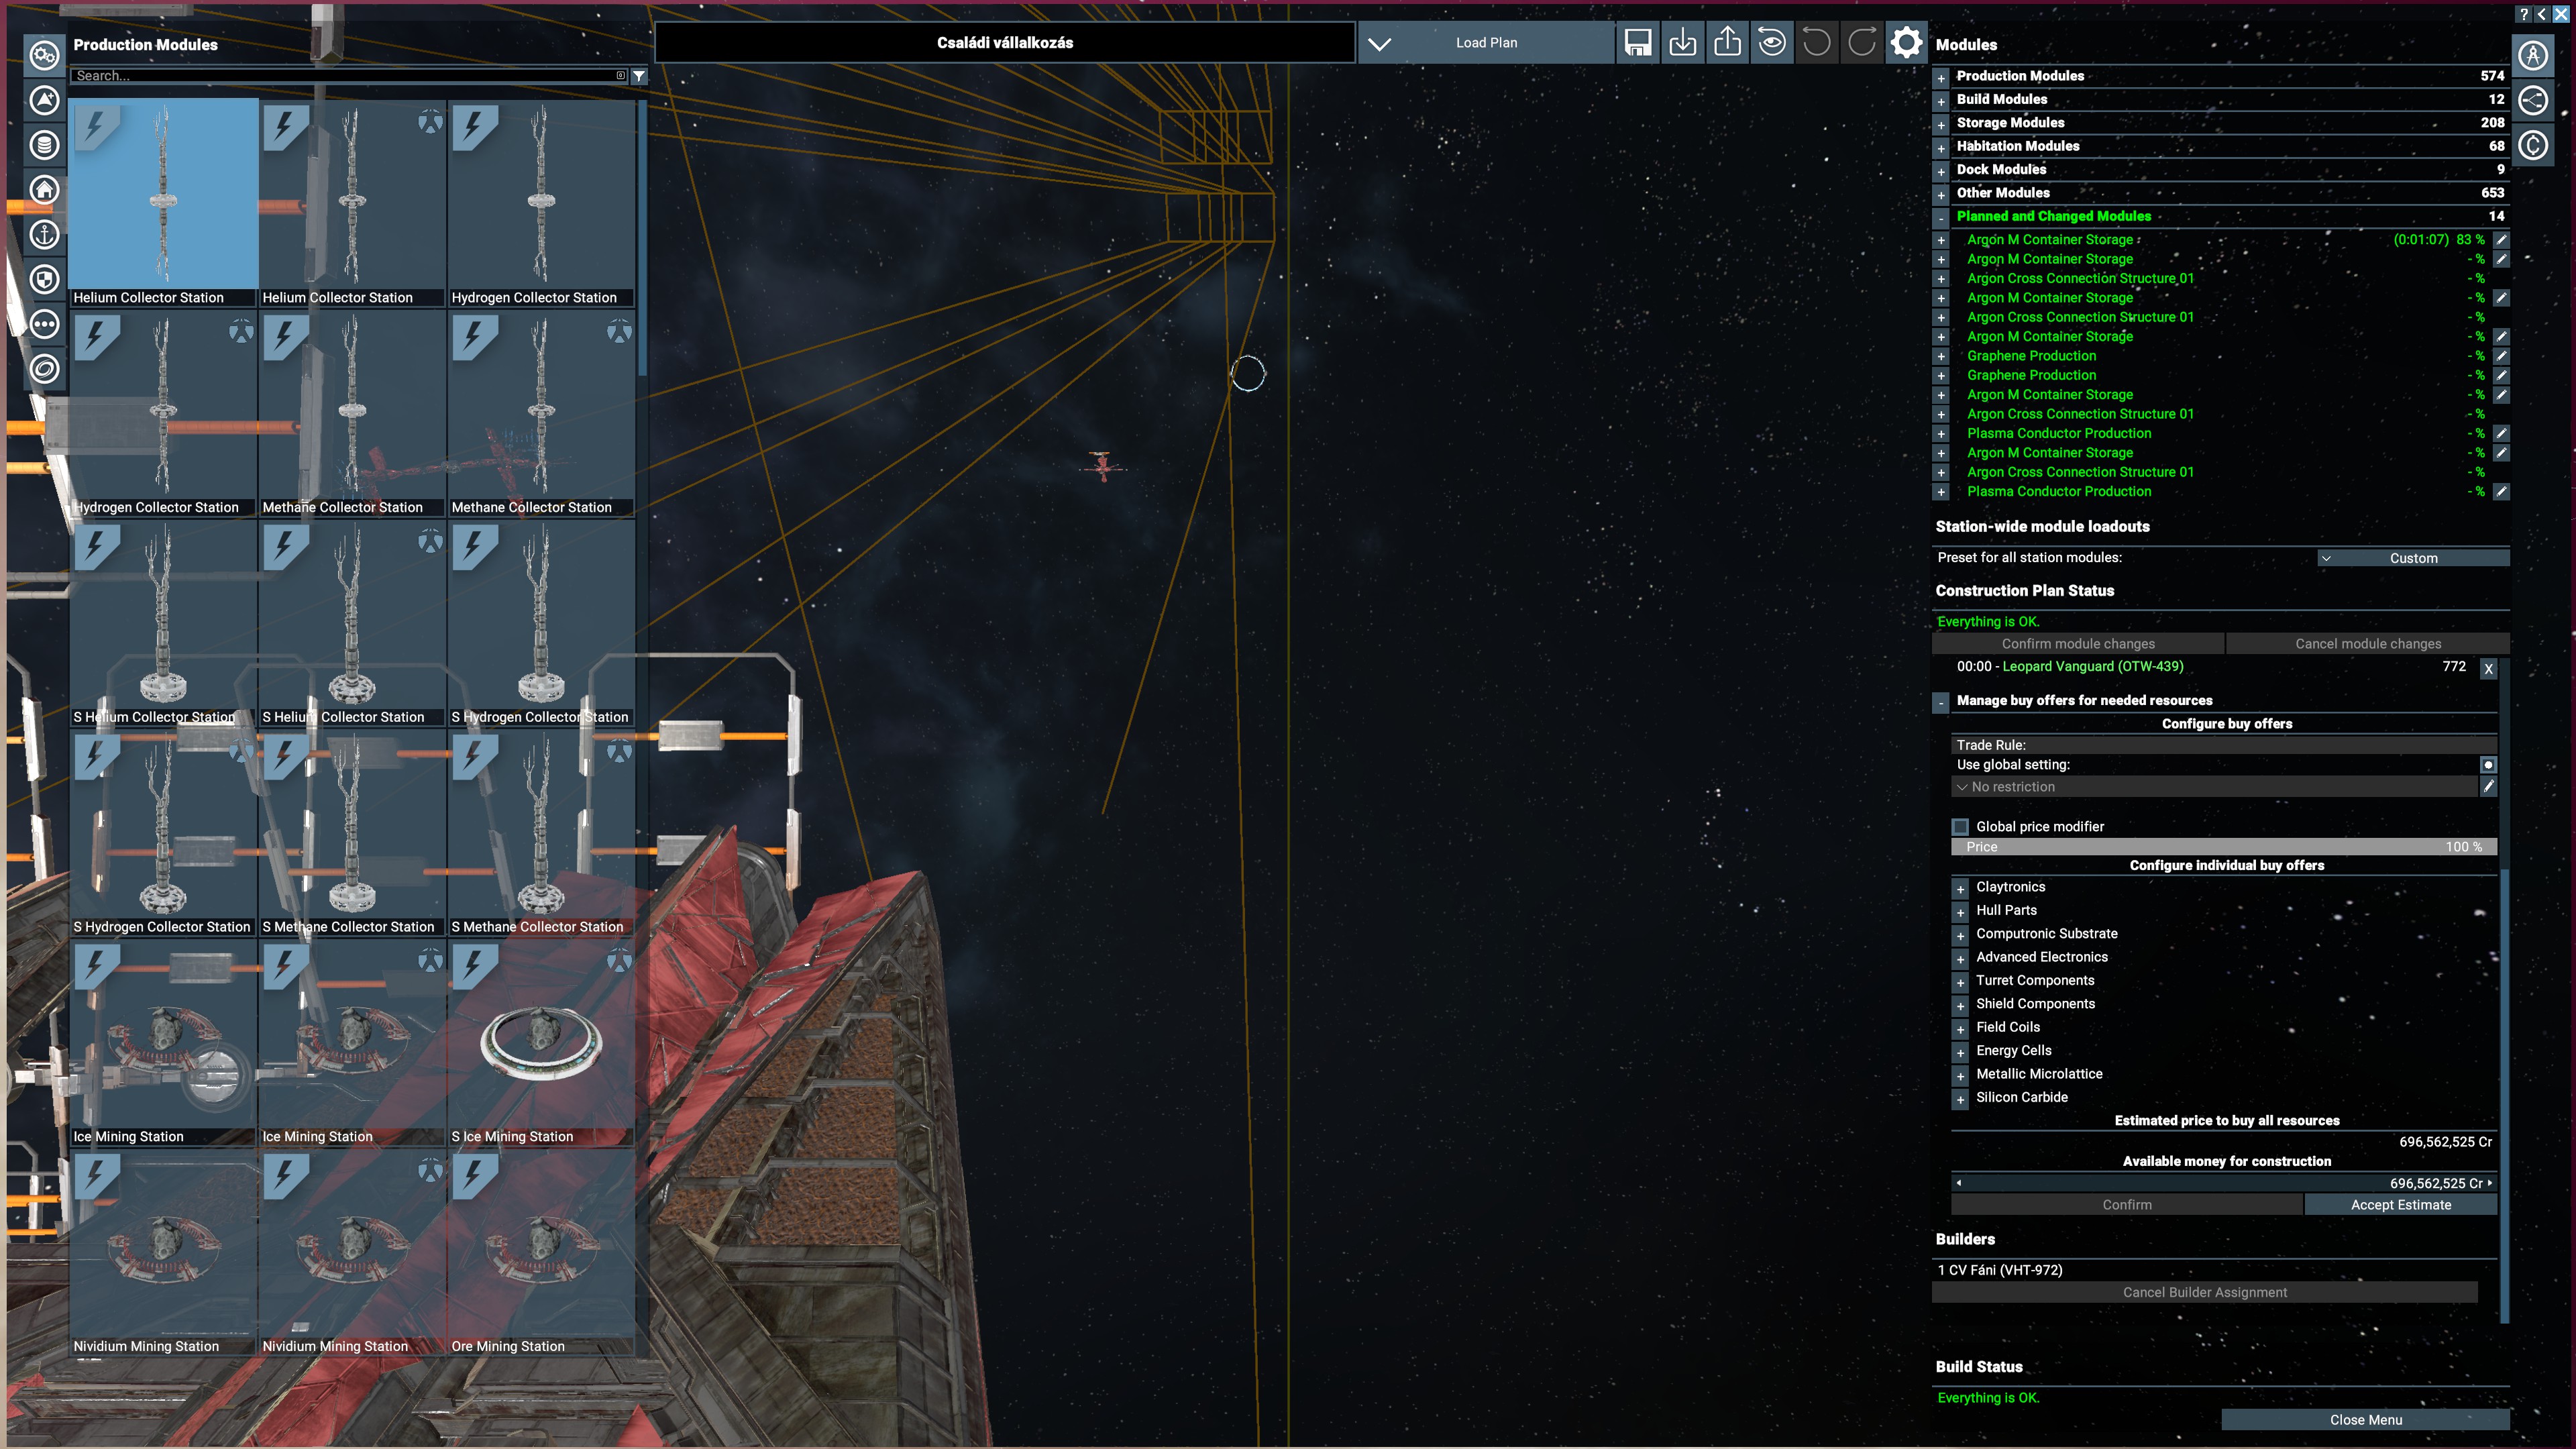Screen dimensions: 2576x1449
Task: Open the Defence Modules shield icon
Action: tap(44, 279)
